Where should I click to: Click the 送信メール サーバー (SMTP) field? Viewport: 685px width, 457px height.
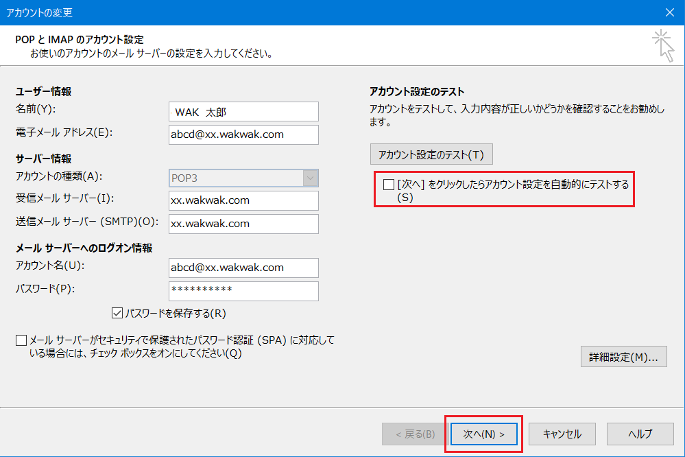[243, 224]
